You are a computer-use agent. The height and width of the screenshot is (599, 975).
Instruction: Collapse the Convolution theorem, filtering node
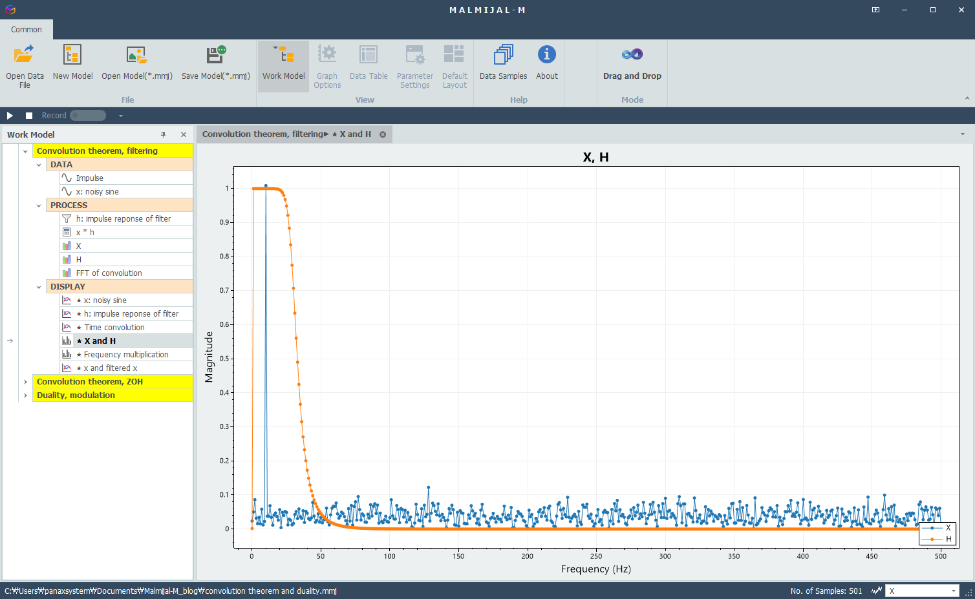click(x=25, y=151)
